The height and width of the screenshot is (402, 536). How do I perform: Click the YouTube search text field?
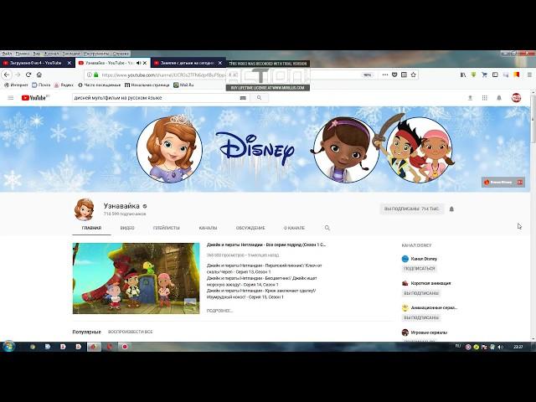pos(156,98)
